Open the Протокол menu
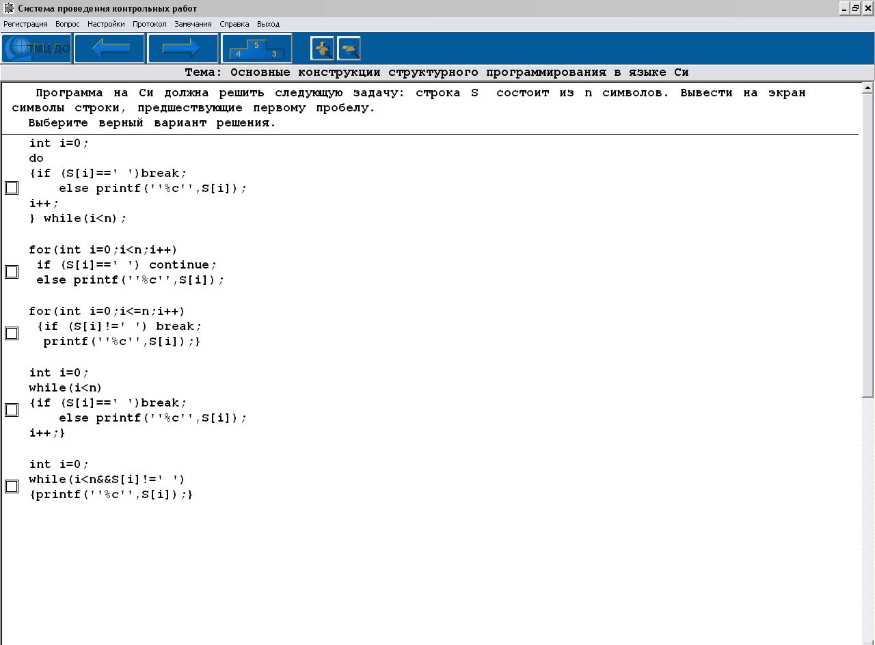 click(150, 24)
